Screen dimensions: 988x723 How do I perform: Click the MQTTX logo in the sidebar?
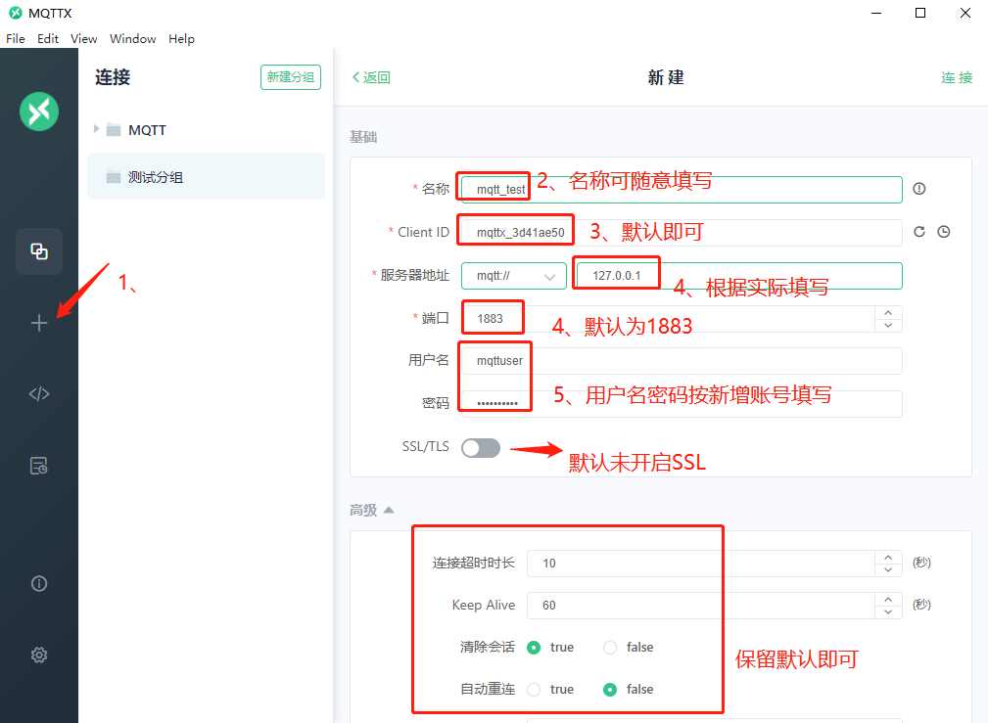[39, 112]
